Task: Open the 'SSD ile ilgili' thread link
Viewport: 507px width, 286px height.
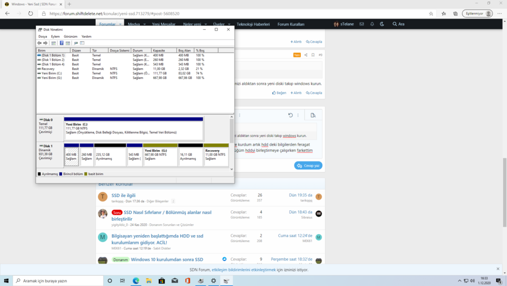Action: pyautogui.click(x=123, y=195)
